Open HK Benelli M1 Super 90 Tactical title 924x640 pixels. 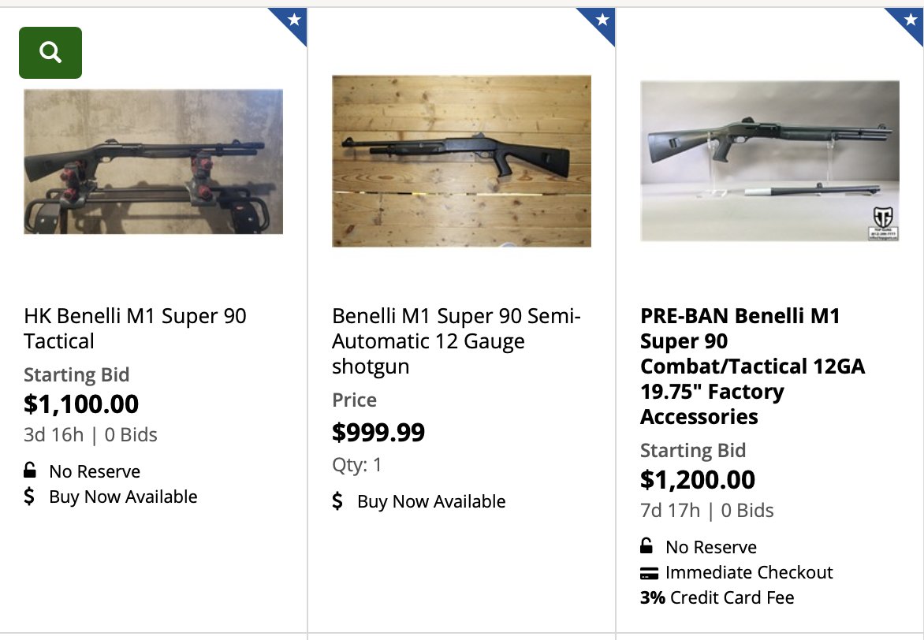click(135, 328)
